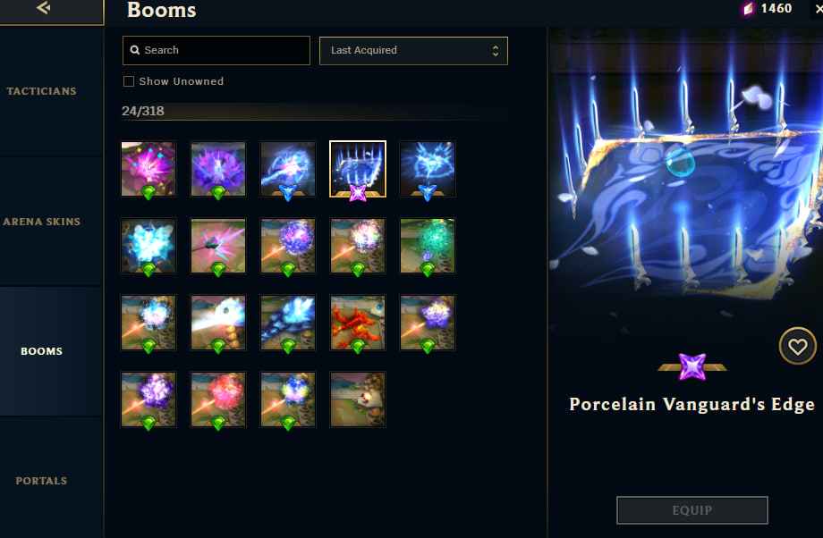Click the magnifier icon in the search box

click(x=135, y=50)
